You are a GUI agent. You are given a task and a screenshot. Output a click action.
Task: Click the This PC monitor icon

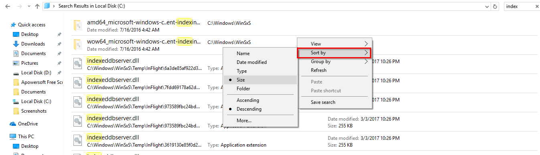coord(13,137)
